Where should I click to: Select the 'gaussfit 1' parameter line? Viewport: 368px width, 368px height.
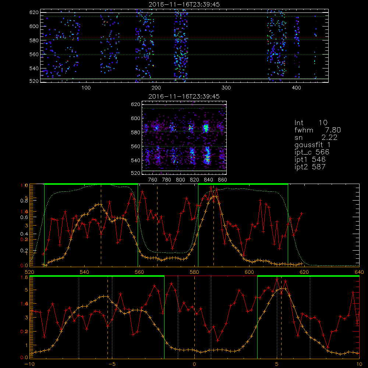click(312, 145)
